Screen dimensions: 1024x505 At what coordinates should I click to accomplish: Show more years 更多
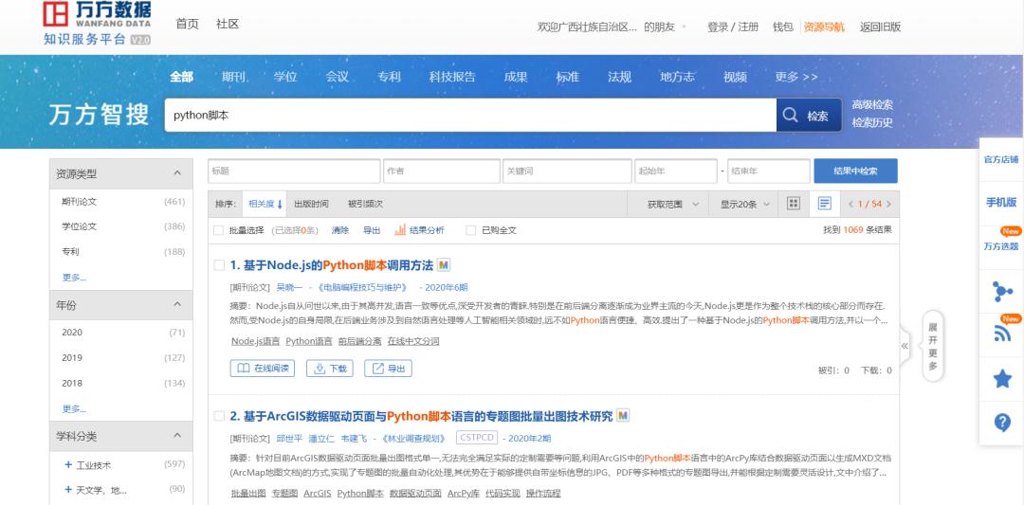coord(75,409)
